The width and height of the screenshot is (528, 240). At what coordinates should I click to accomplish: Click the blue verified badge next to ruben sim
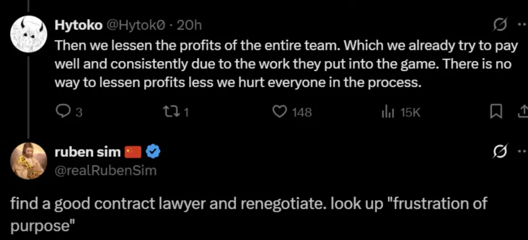[x=153, y=152]
